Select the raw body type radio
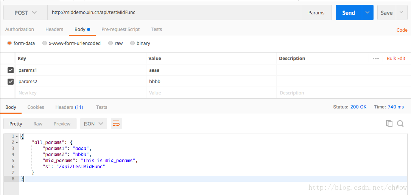 pyautogui.click(x=111, y=43)
